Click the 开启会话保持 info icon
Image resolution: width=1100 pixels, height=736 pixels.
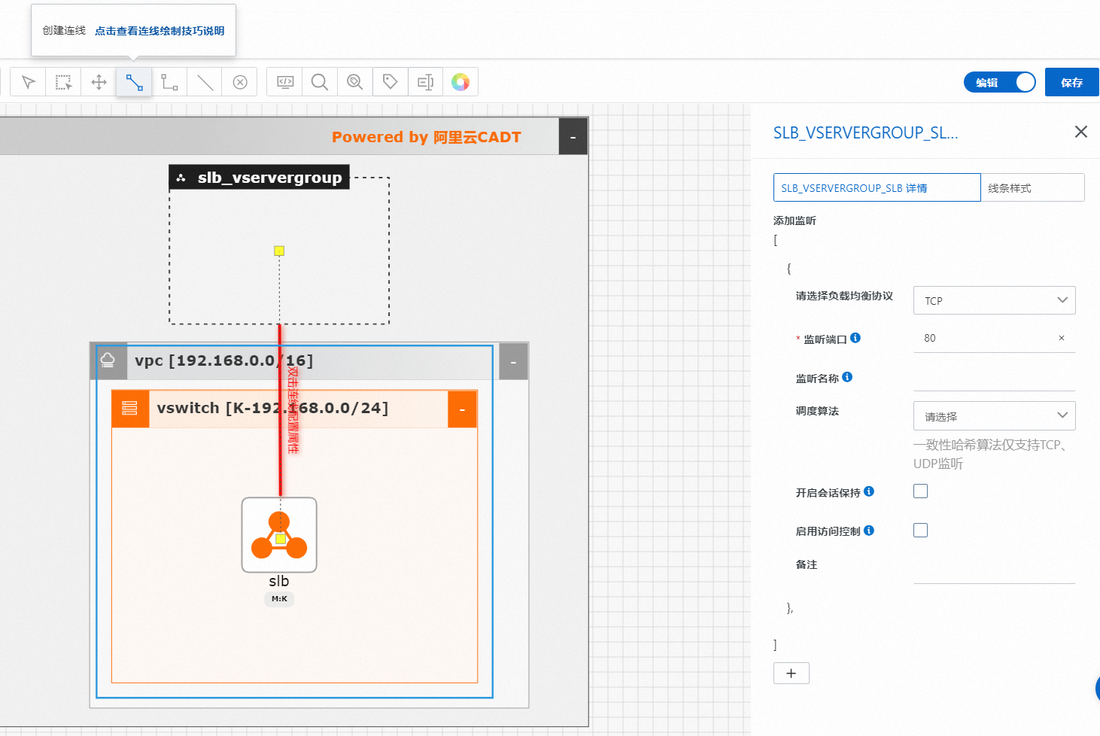tap(869, 491)
